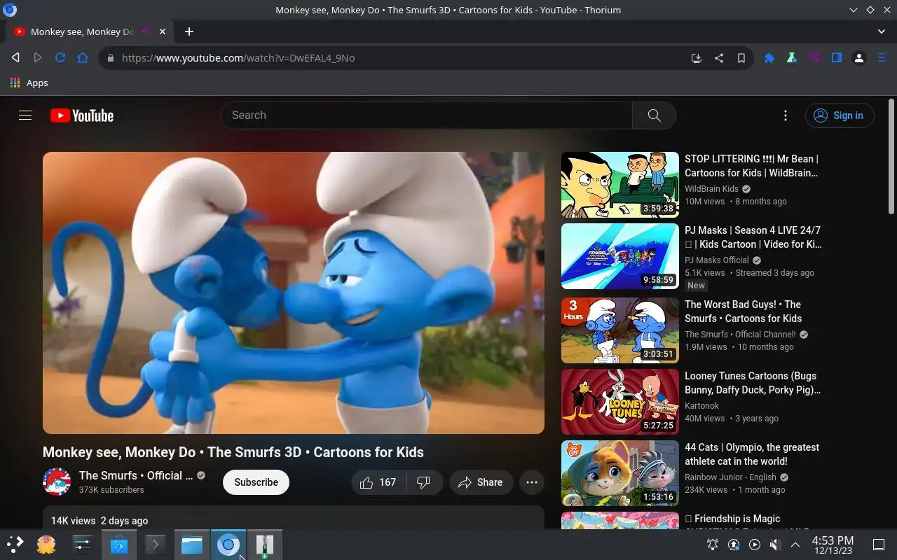The width and height of the screenshot is (897, 560).
Task: Open YouTube settings three-dot menu
Action: (786, 115)
